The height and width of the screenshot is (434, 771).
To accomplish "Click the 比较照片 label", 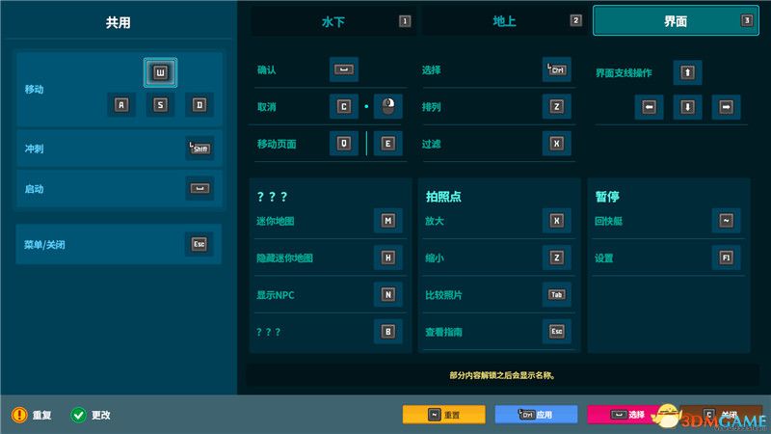I will [x=443, y=295].
